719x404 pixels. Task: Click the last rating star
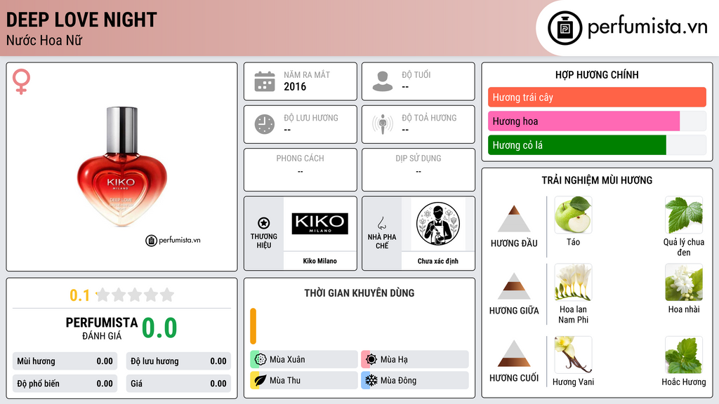pyautogui.click(x=167, y=295)
